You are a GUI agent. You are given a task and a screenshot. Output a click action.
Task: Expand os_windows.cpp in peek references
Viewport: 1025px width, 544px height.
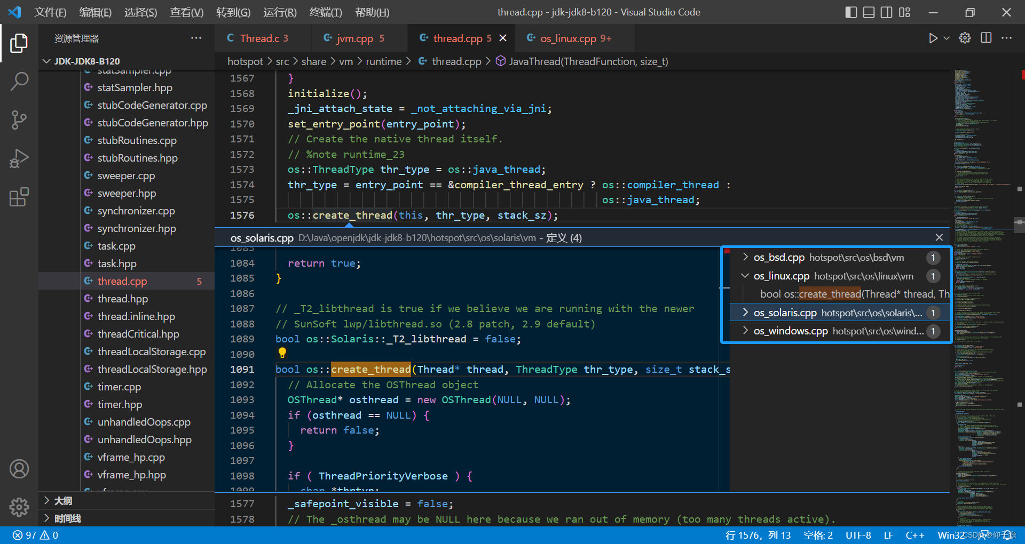click(745, 331)
